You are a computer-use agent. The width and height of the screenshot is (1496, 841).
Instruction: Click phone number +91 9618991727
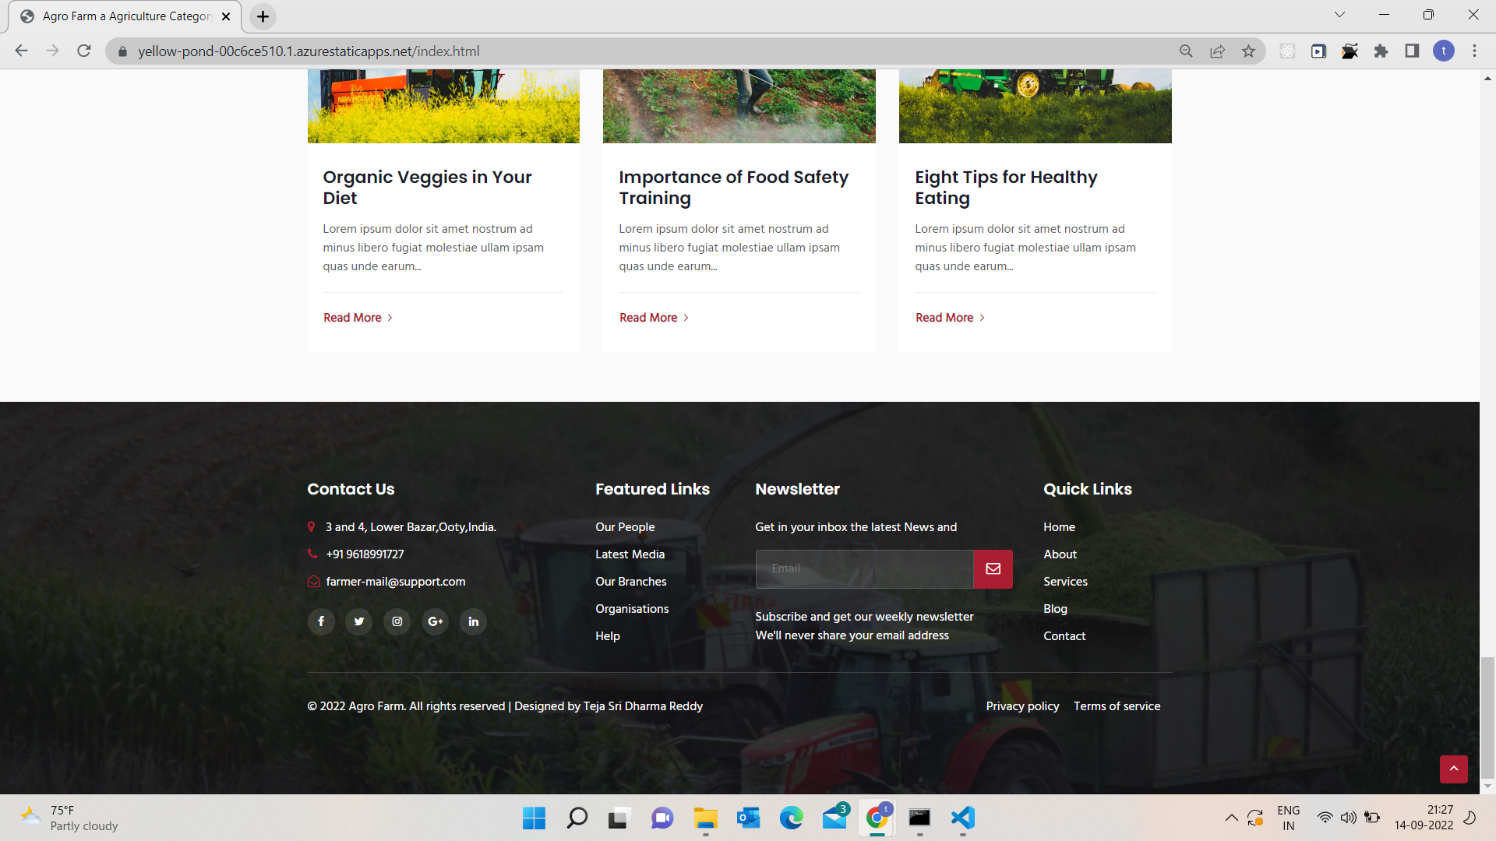coord(365,554)
